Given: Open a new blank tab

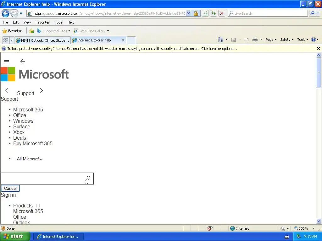Looking at the screenshot, I should [x=131, y=40].
